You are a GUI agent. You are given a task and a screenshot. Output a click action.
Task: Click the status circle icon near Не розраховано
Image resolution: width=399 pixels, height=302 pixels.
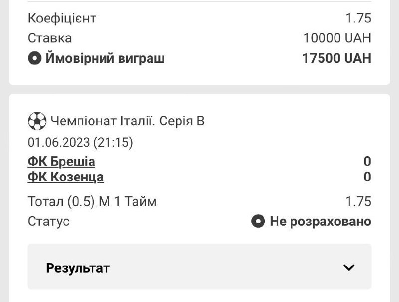(x=258, y=221)
